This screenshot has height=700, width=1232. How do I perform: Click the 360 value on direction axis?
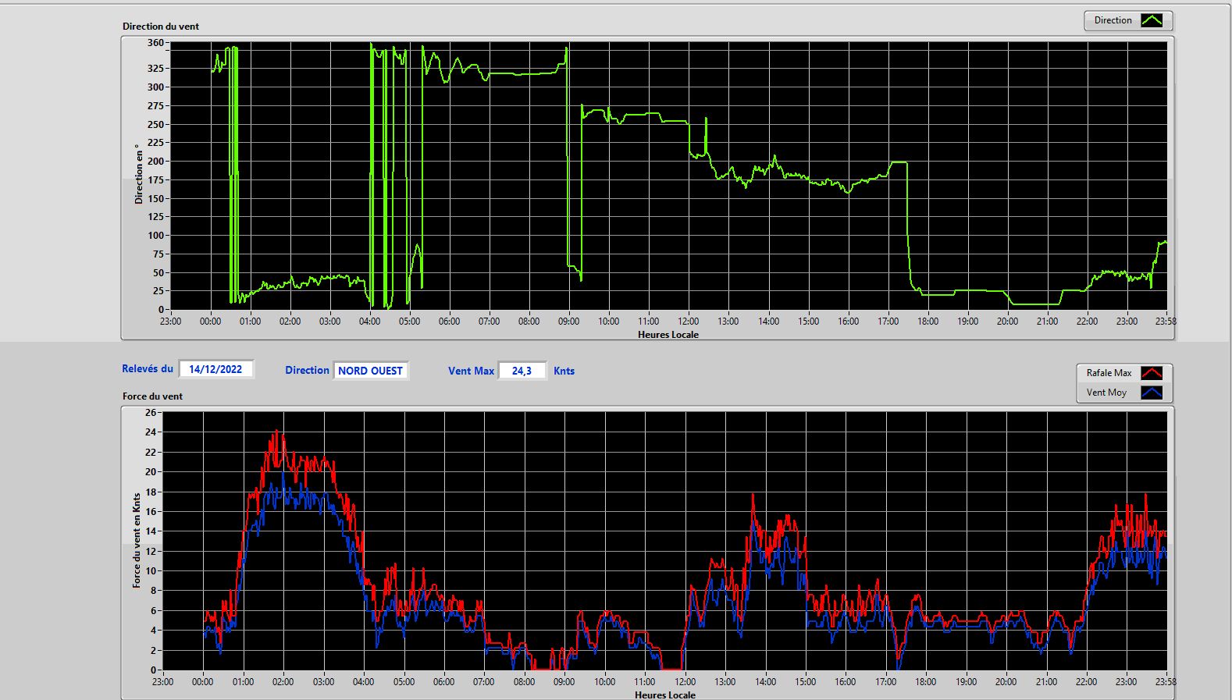(x=155, y=43)
